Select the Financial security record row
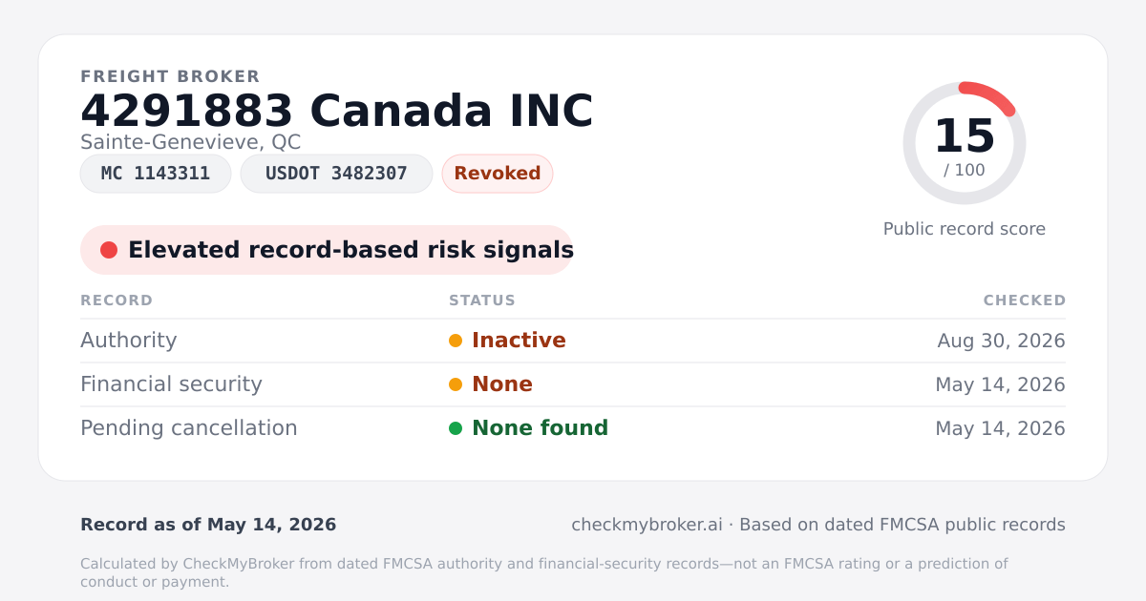1146x601 pixels. [x=573, y=384]
